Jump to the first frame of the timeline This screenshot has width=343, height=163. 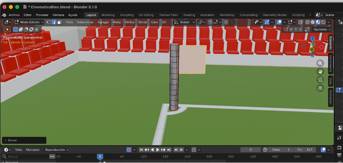(x=141, y=150)
